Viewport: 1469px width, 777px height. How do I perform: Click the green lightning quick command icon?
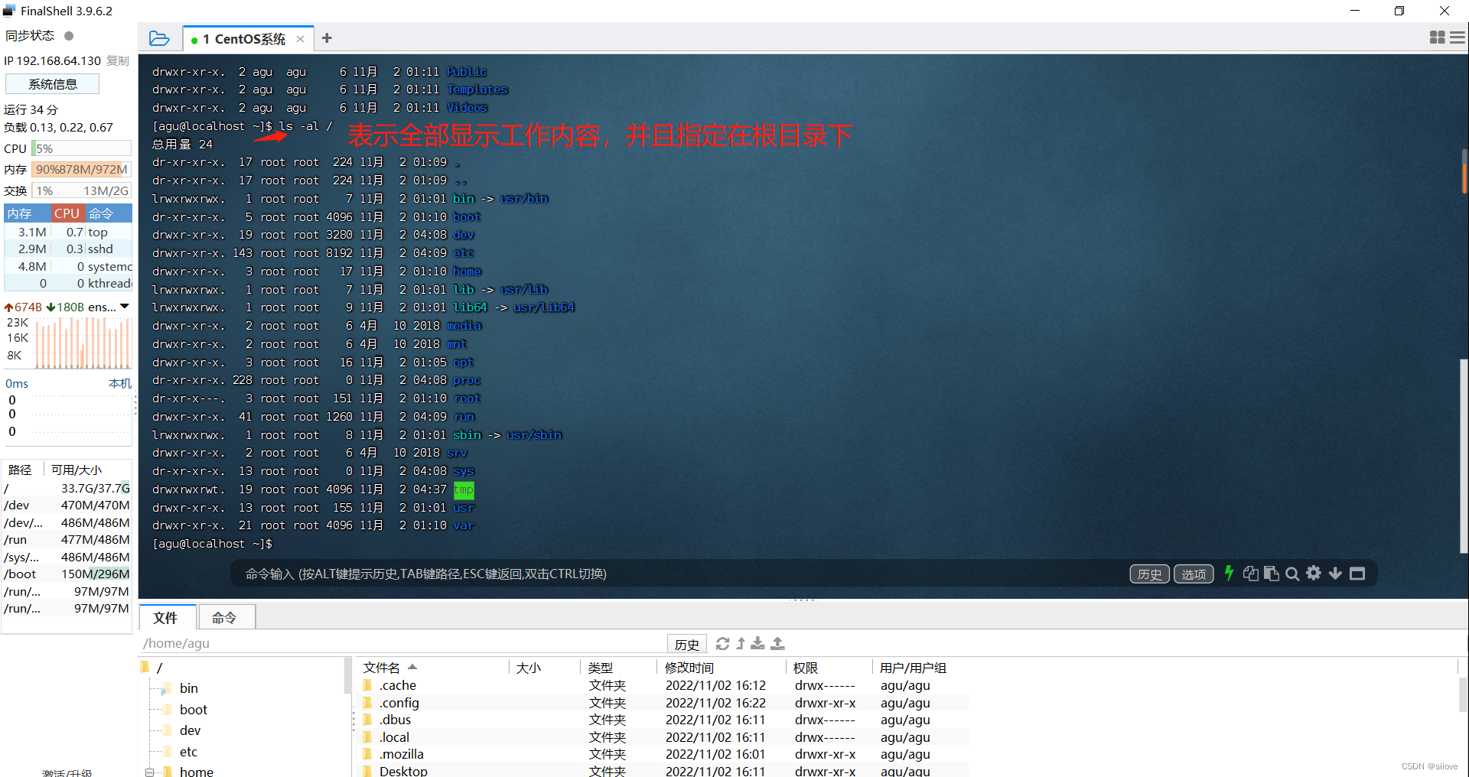(1229, 574)
